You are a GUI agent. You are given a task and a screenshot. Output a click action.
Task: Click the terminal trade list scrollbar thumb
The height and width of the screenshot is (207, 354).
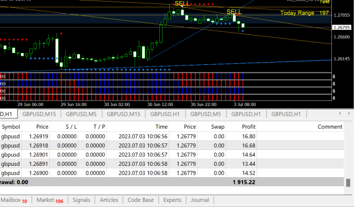coord(348,183)
